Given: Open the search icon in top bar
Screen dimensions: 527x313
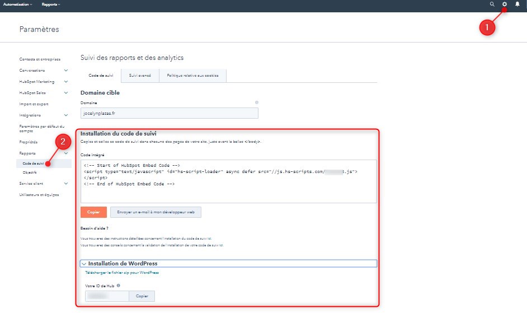Looking at the screenshot, I should pyautogui.click(x=492, y=4).
